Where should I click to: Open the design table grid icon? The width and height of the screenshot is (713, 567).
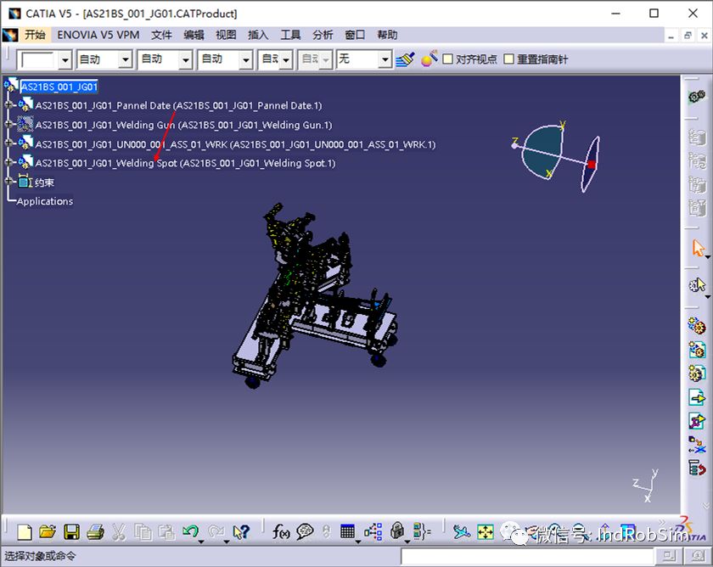[x=347, y=531]
